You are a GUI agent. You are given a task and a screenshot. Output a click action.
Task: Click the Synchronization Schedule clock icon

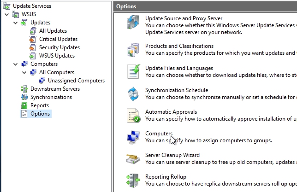[133, 94]
